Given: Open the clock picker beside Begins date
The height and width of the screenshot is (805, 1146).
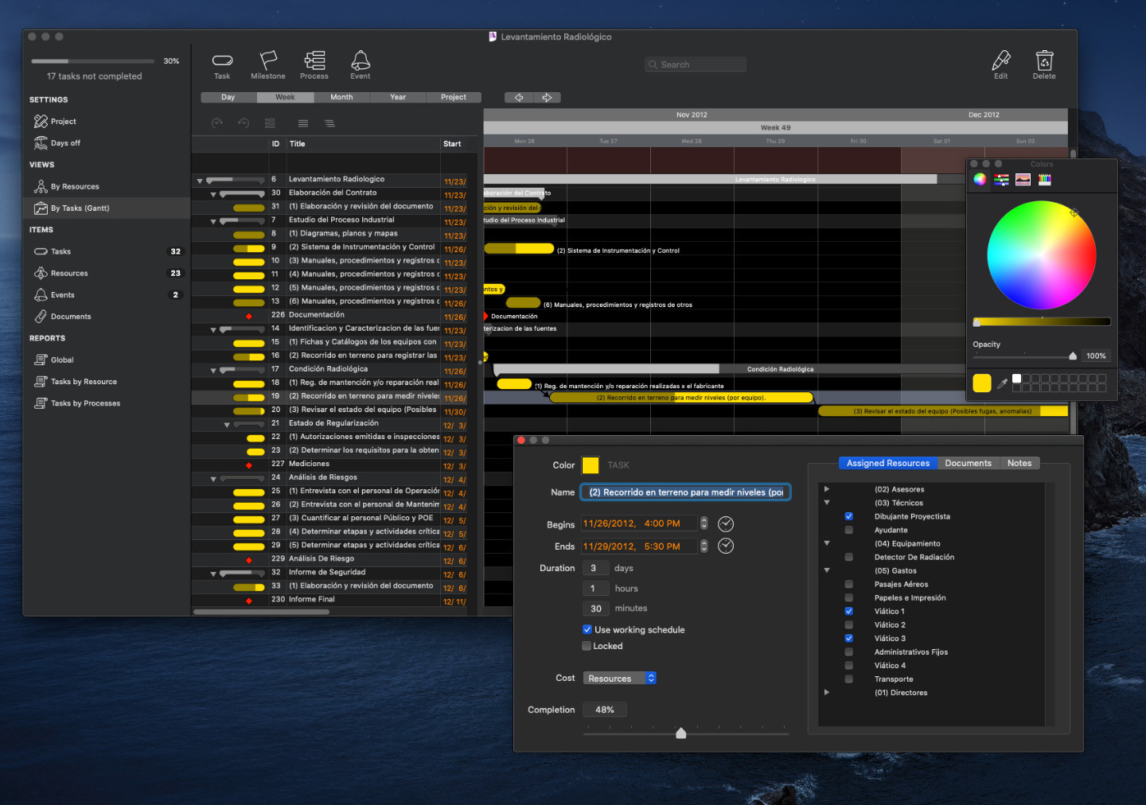Looking at the screenshot, I should tap(726, 524).
